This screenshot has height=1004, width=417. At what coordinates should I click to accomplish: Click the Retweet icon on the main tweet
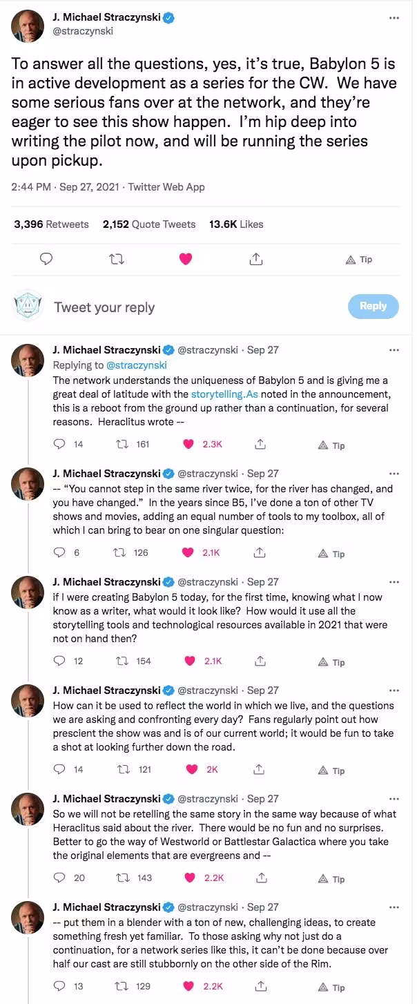(116, 258)
